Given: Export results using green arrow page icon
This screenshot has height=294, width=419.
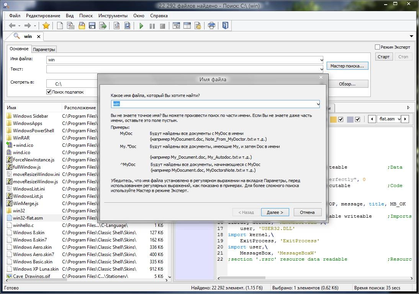Looking at the screenshot, I should [x=103, y=26].
